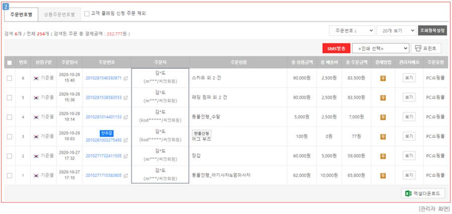
Task: Open 보기 admin memo for row 2
Action: 409,156
